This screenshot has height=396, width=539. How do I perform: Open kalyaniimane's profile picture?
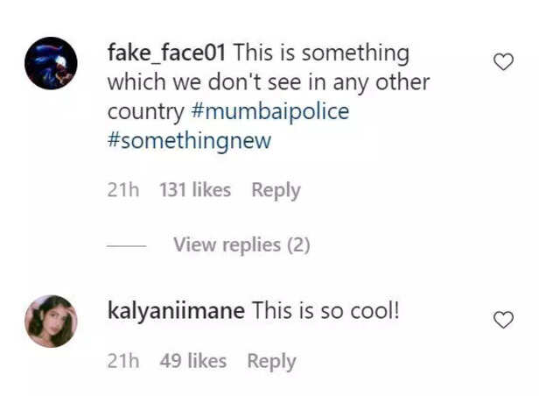[x=51, y=322]
